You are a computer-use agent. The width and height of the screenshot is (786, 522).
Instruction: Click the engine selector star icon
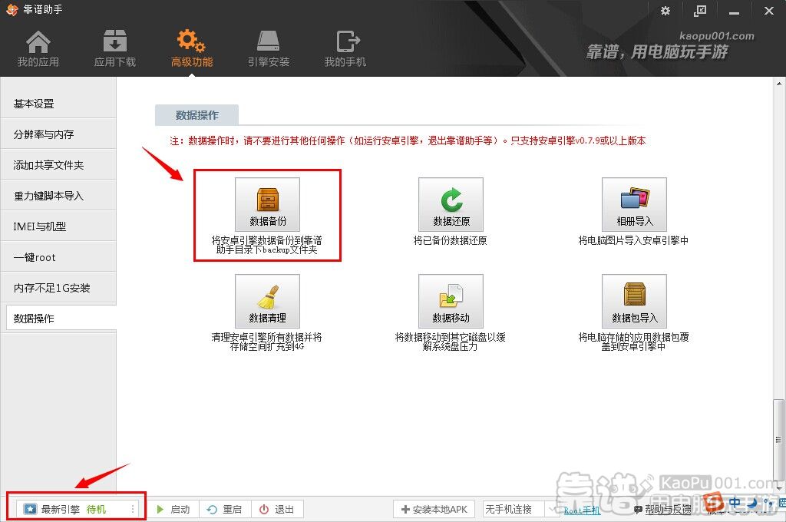(31, 510)
